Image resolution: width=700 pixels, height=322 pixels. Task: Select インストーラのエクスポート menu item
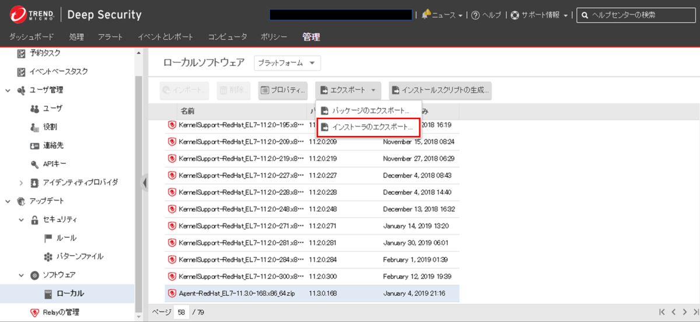367,127
